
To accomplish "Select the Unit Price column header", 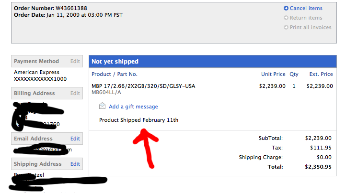I will [273, 74].
